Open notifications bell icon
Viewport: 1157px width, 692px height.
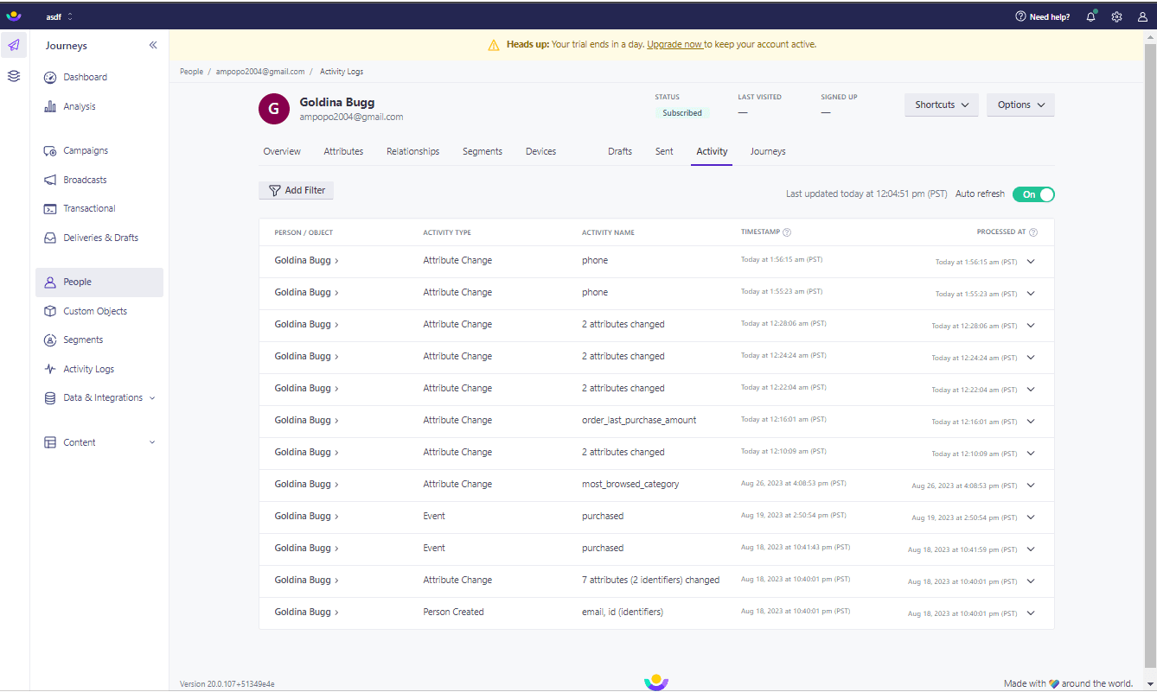(1091, 16)
